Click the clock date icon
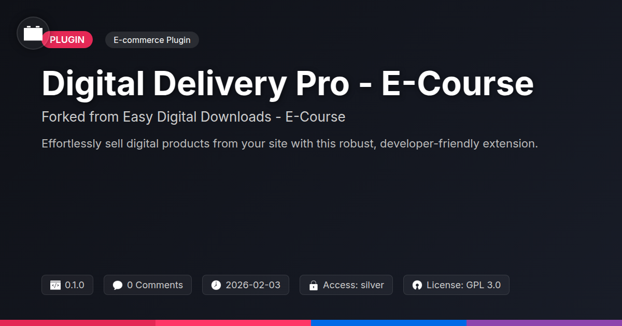The width and height of the screenshot is (622, 326). [216, 285]
